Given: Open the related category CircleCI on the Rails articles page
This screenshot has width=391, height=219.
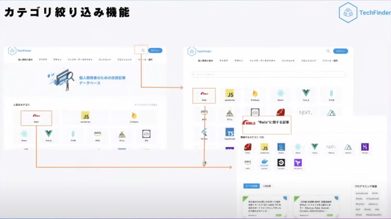Looking at the screenshot, I should click(x=281, y=164).
